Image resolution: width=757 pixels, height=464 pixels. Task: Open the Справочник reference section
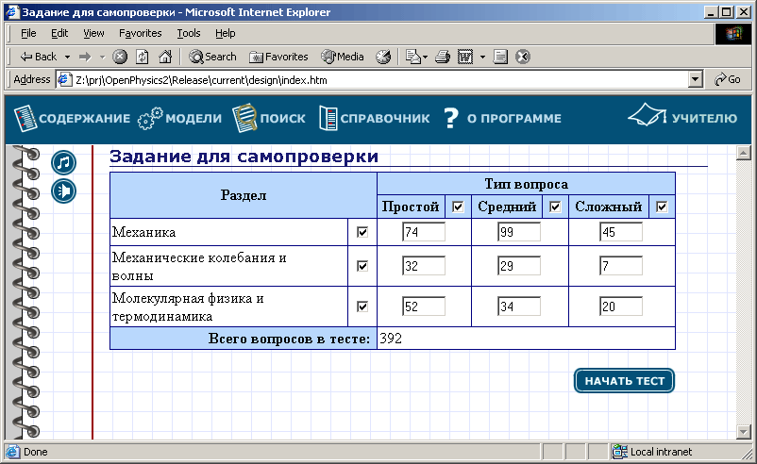(374, 119)
